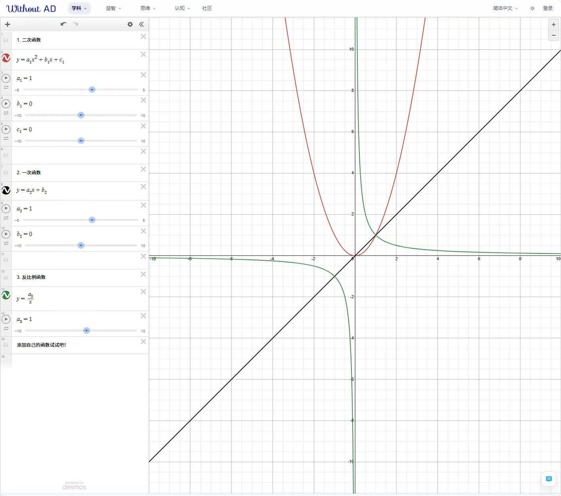The width and height of the screenshot is (561, 496).
Task: Change a₂ animation loop mode
Action: [6, 218]
